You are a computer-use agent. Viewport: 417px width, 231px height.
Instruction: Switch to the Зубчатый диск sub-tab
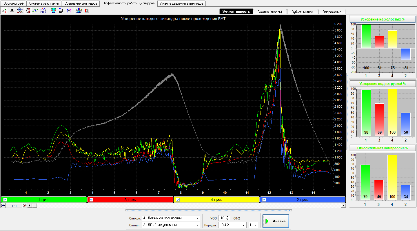pyautogui.click(x=303, y=12)
